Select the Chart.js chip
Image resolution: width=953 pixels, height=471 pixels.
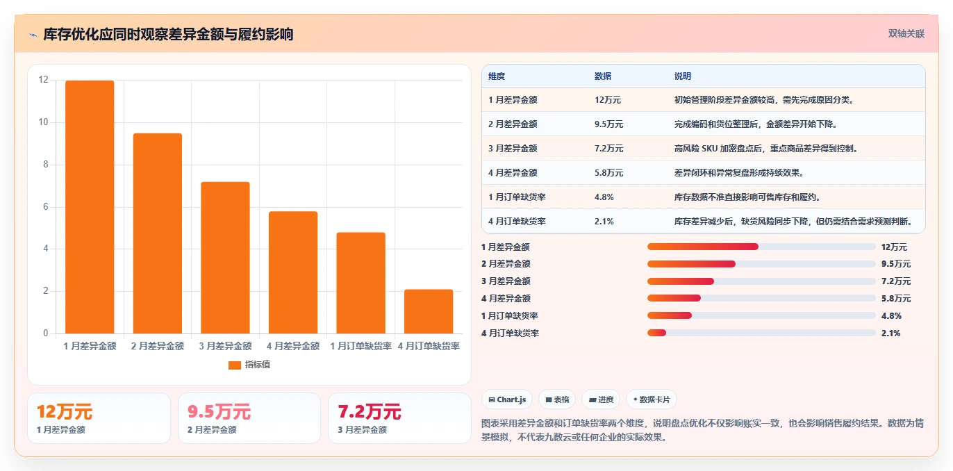click(x=507, y=399)
